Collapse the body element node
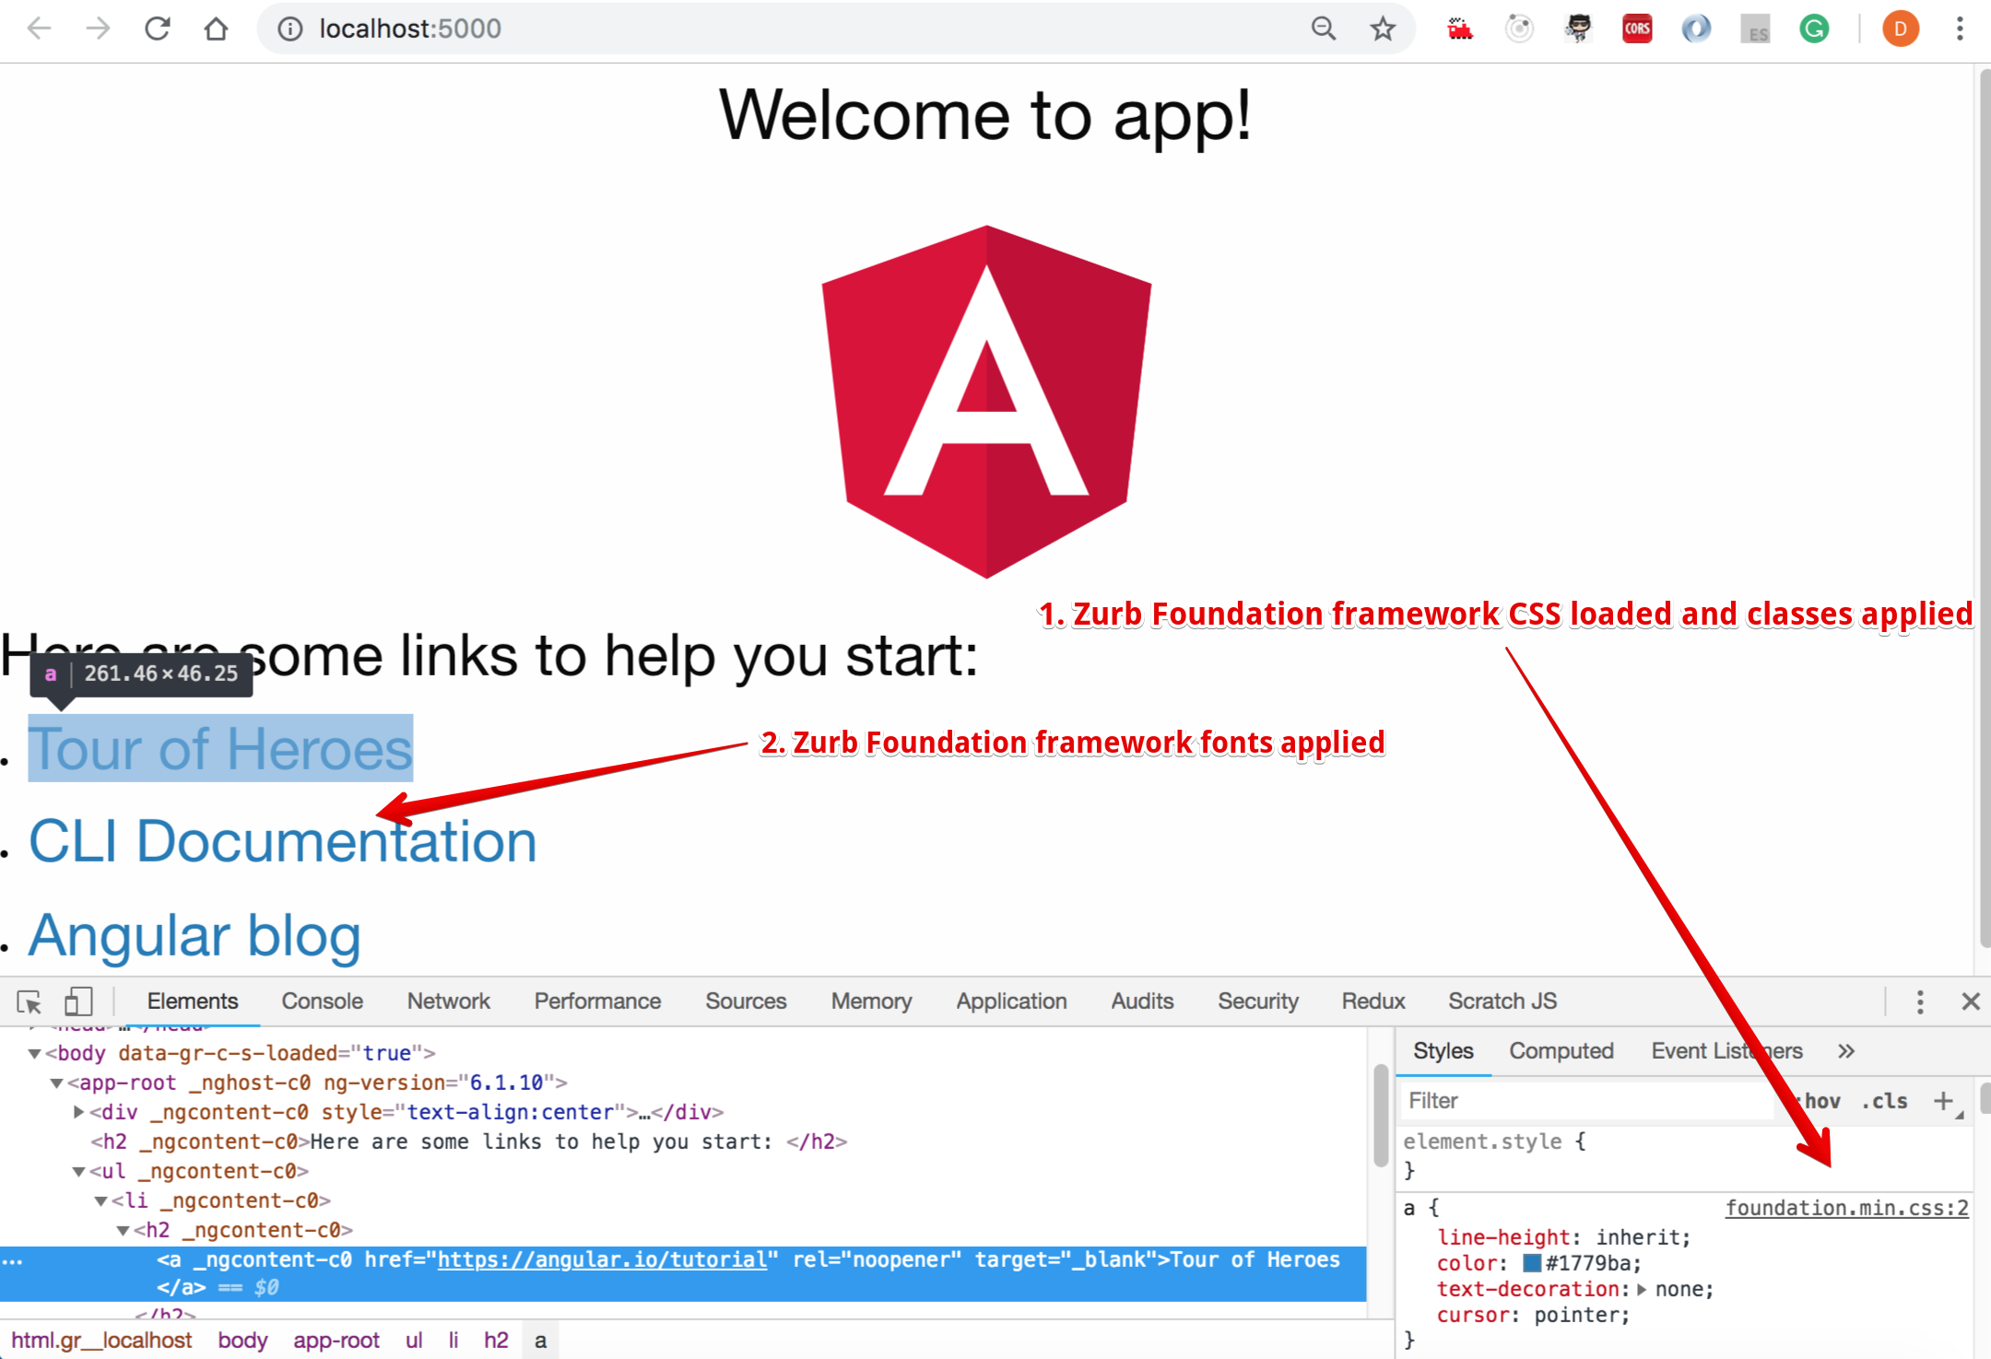 34,1053
